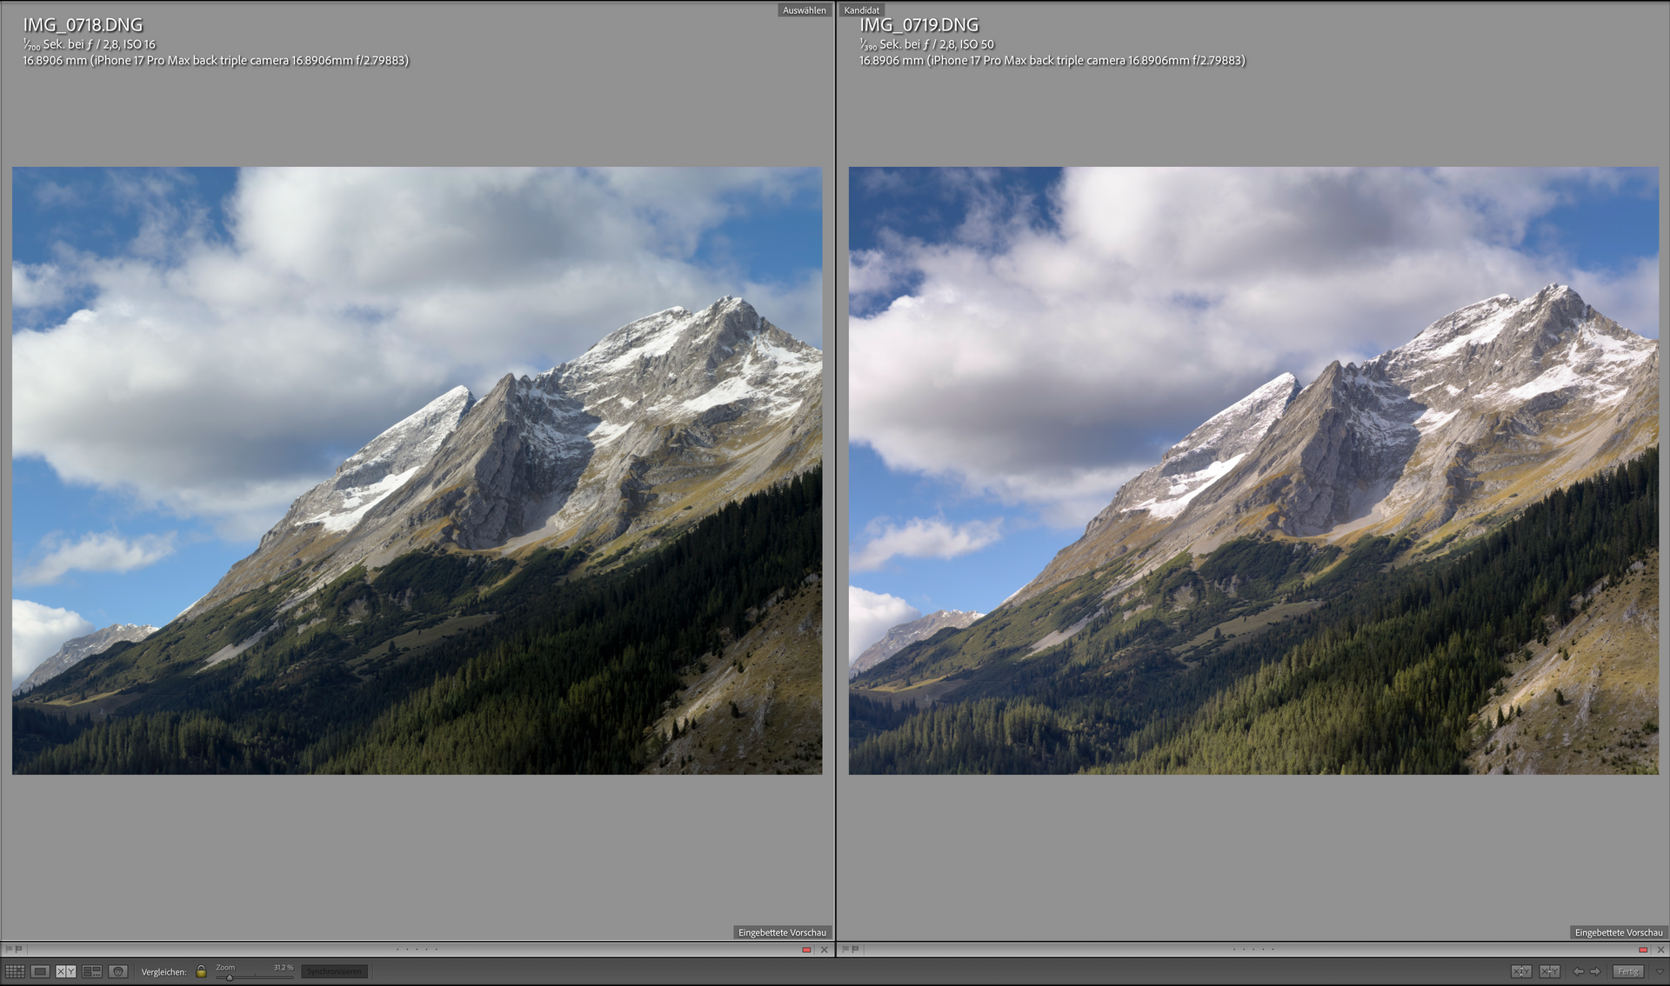Screen dimensions: 1670x986
Task: Select next photo with right arrow
Action: point(1595,971)
